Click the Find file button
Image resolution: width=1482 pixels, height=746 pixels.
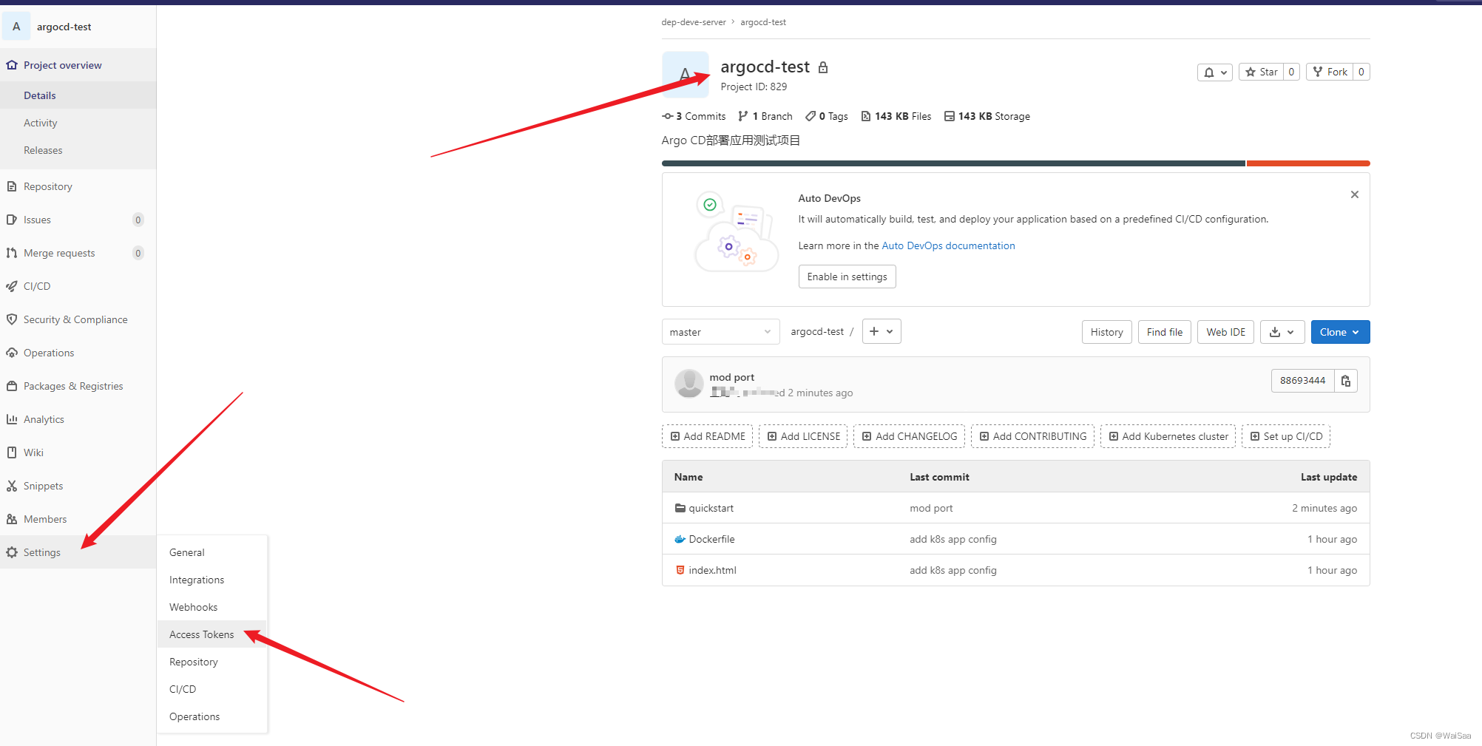1165,332
